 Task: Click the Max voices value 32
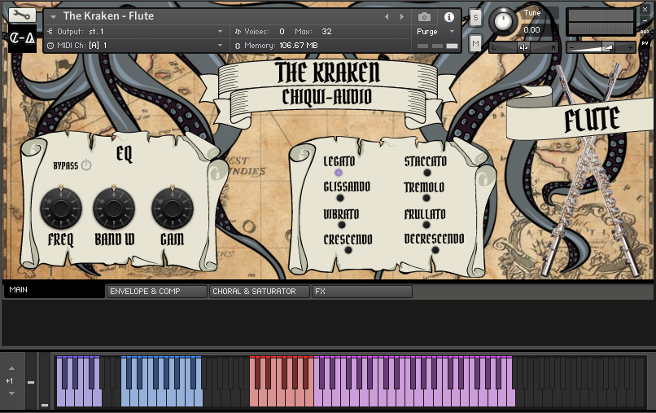coord(326,32)
